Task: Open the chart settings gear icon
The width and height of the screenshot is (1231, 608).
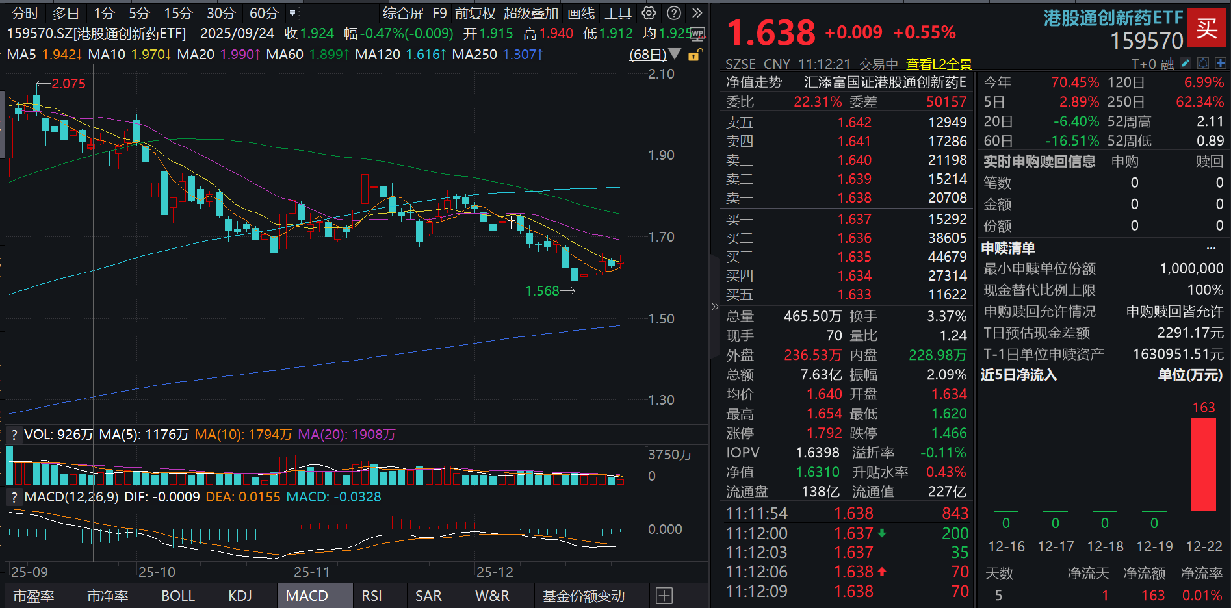Action: (648, 13)
